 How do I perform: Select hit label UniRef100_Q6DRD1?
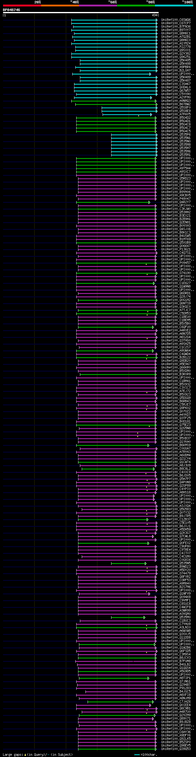point(176,293)
